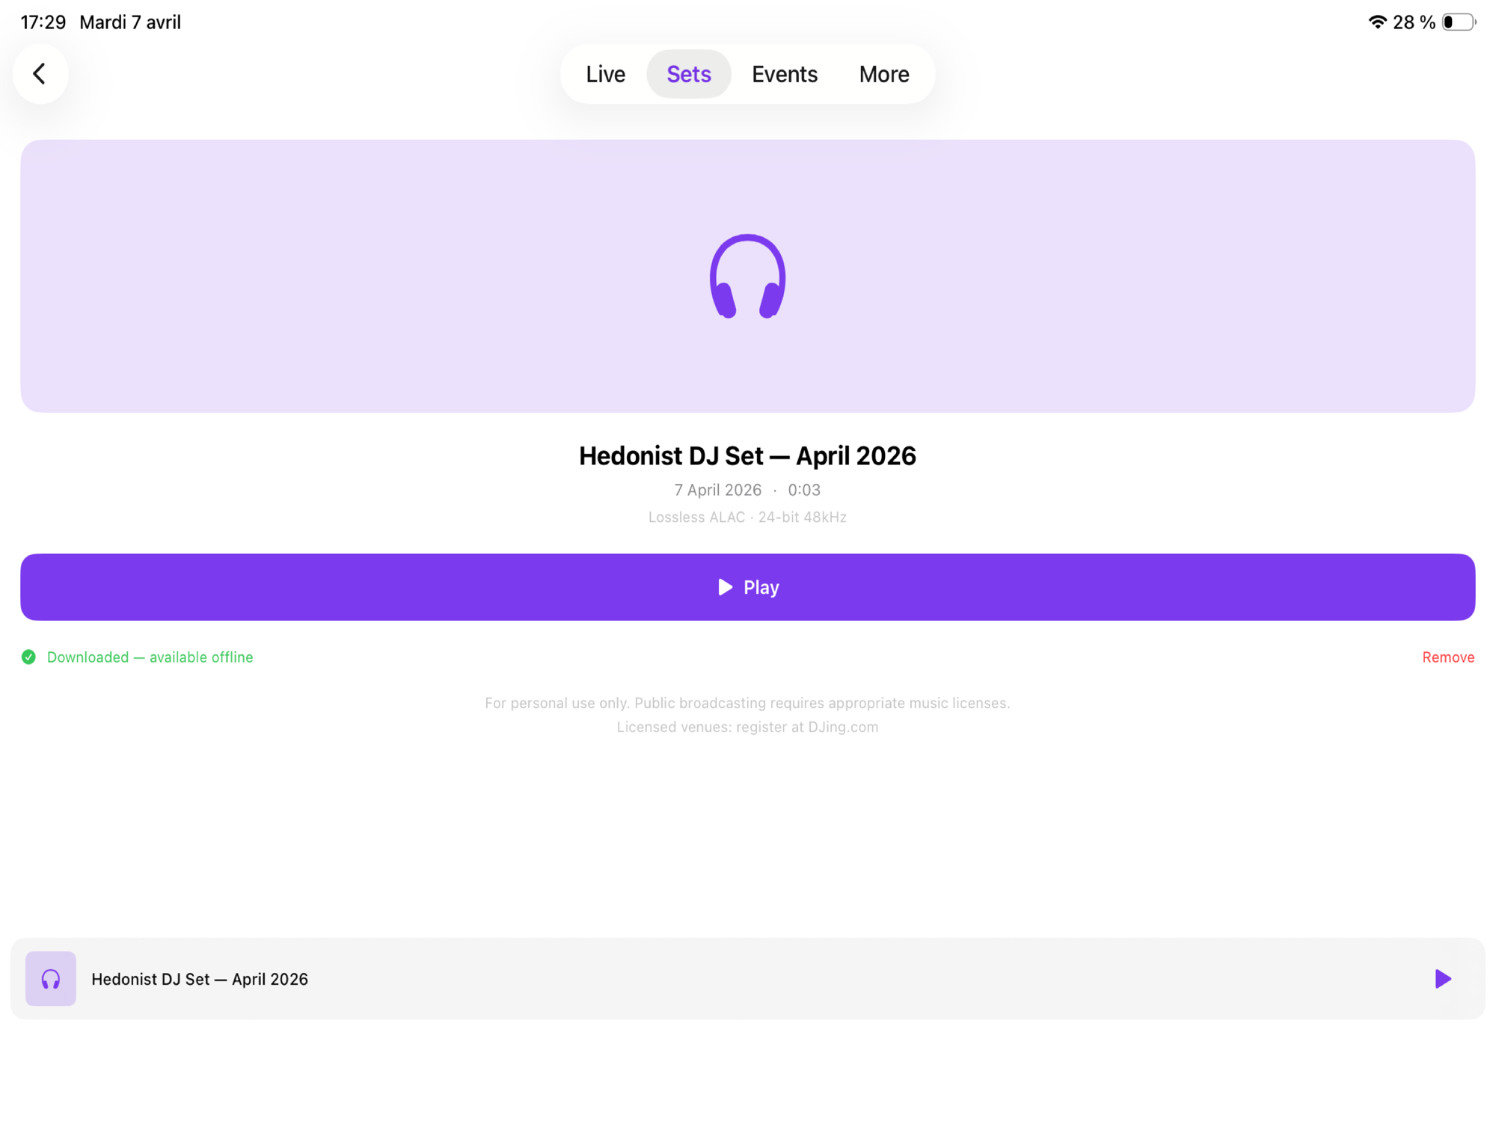
Task: Remove the downloaded set
Action: pyautogui.click(x=1448, y=657)
